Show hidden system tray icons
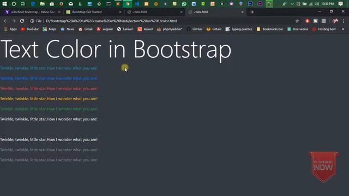 (292, 4)
